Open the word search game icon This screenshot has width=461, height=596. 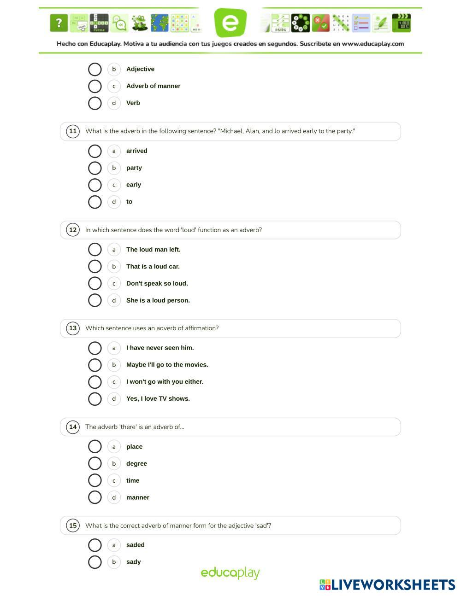pyautogui.click(x=341, y=23)
